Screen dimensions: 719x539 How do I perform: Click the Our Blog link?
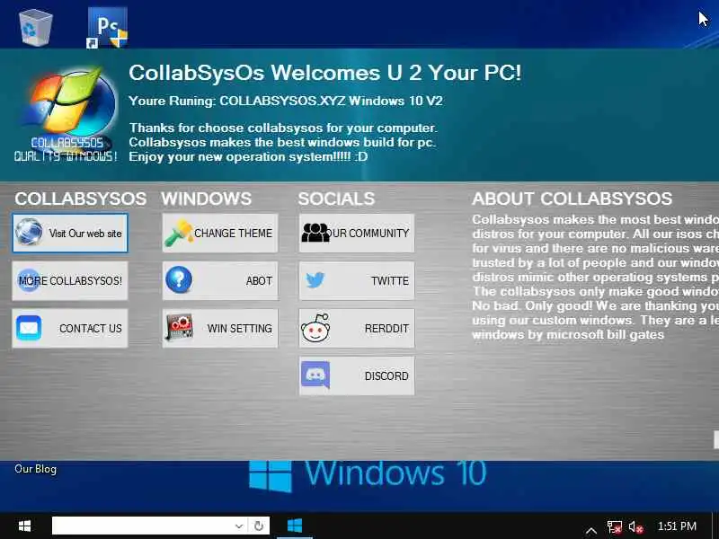[x=35, y=469]
